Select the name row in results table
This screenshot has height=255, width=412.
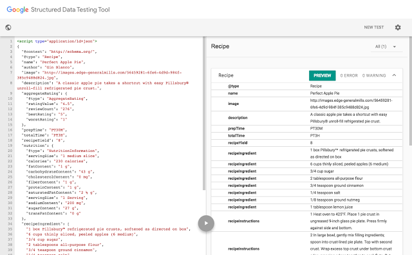point(307,93)
